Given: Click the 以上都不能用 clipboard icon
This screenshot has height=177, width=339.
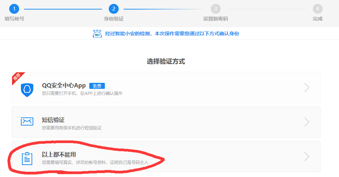Looking at the screenshot, I should click(27, 159).
